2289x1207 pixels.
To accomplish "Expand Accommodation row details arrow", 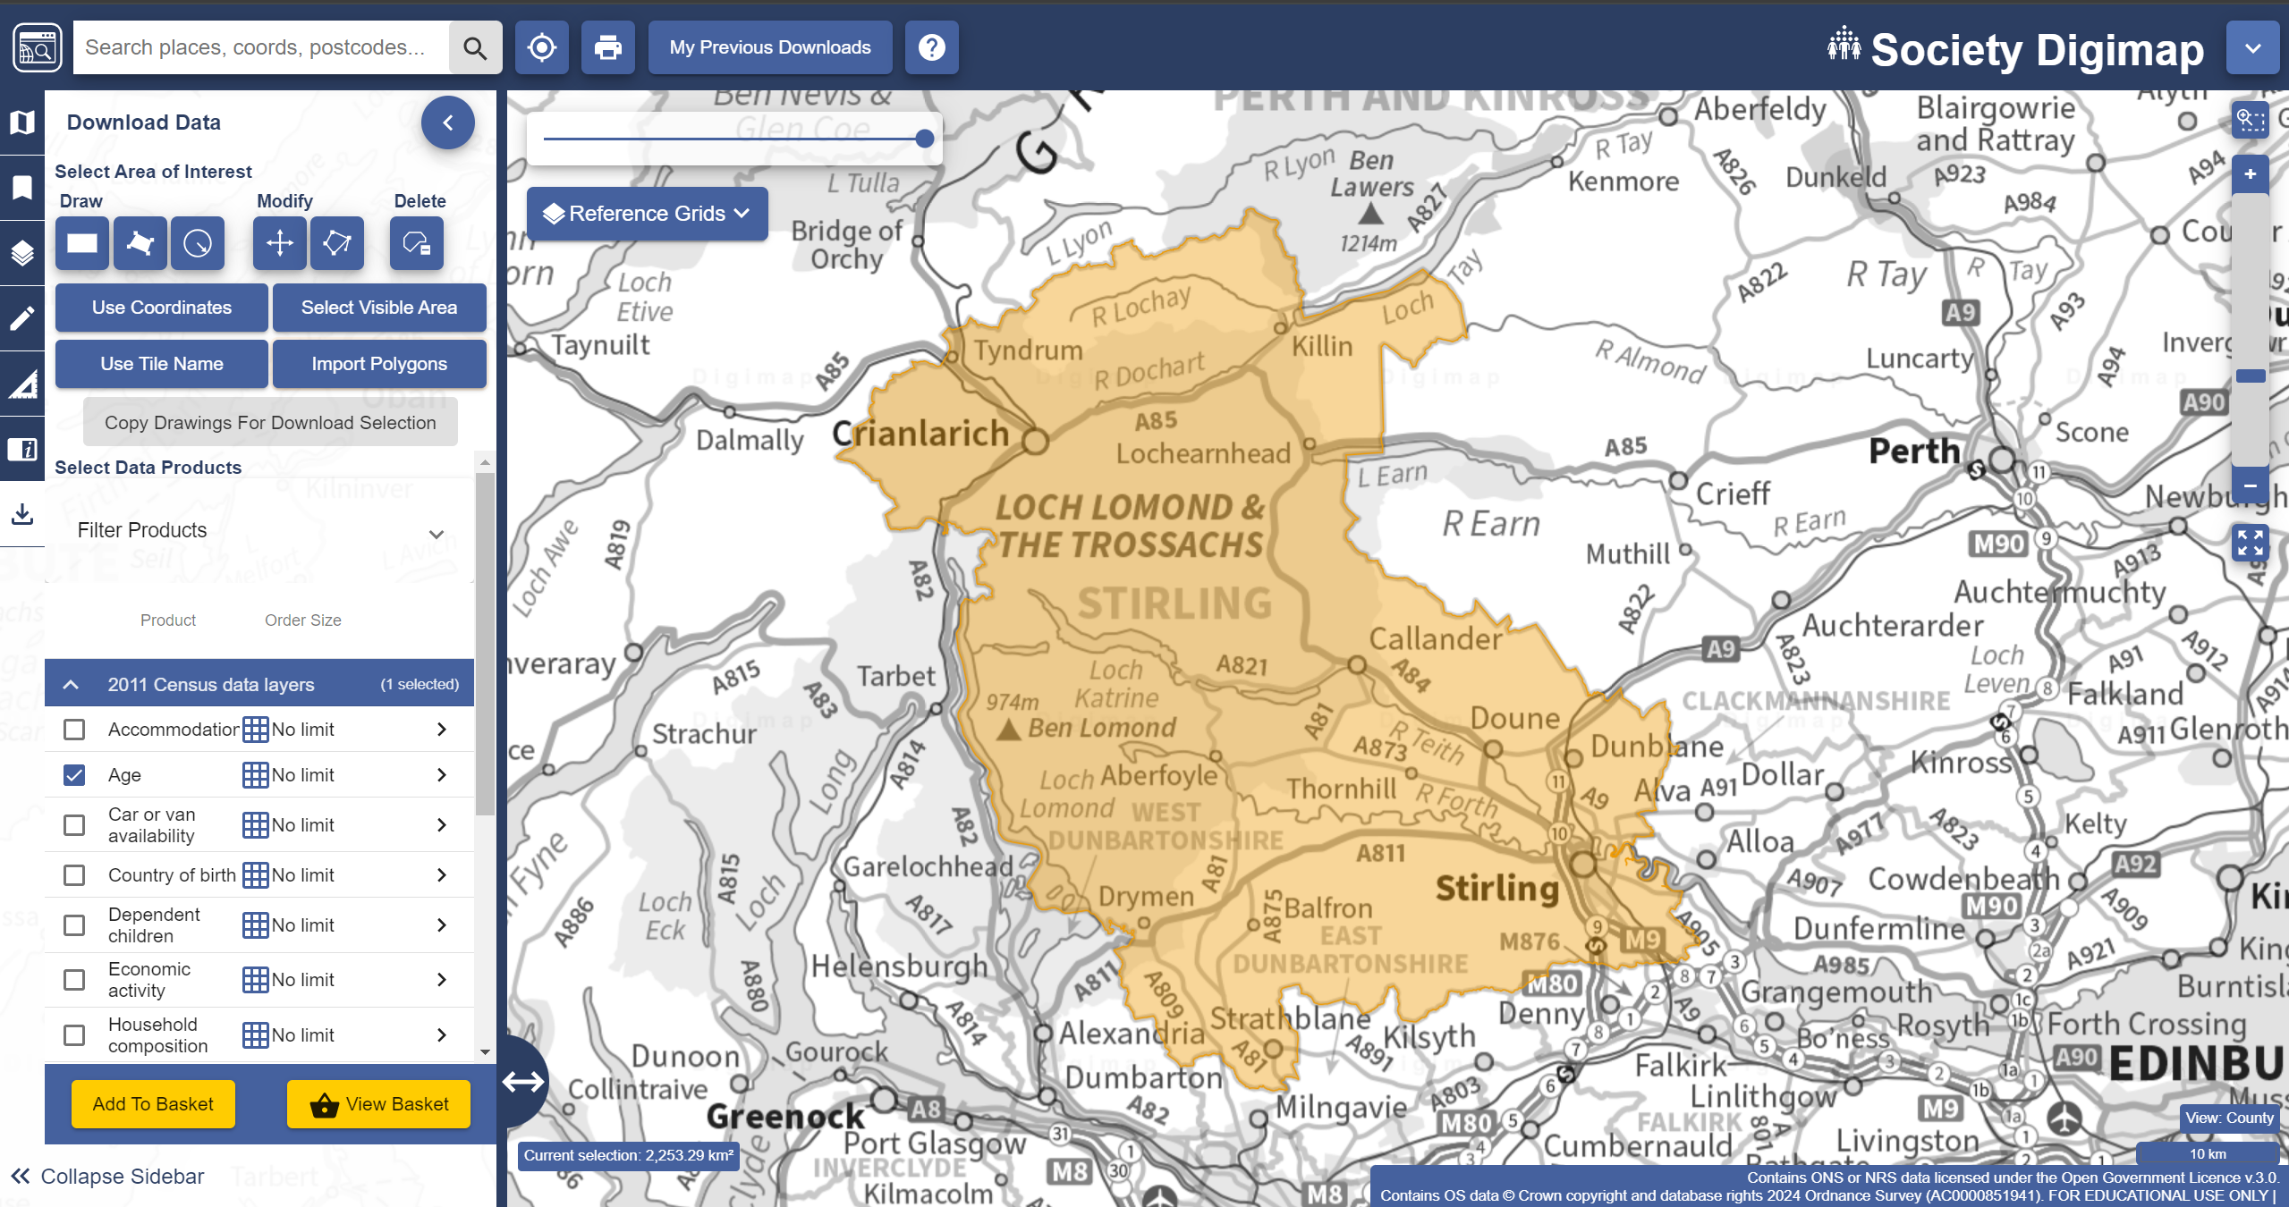I will [441, 730].
